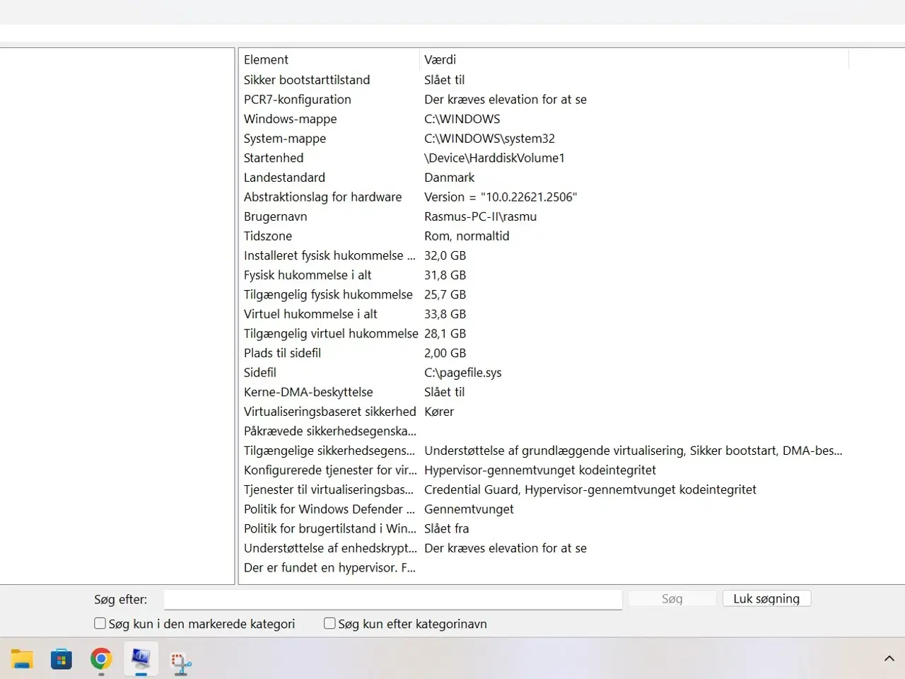Click in the 'Søg efter' text field
The image size is (905, 679).
[x=392, y=599]
